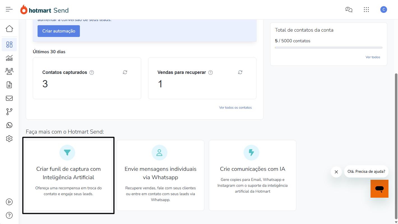Click the play tutorial icon in sidebar
398x224 pixels.
click(9, 202)
